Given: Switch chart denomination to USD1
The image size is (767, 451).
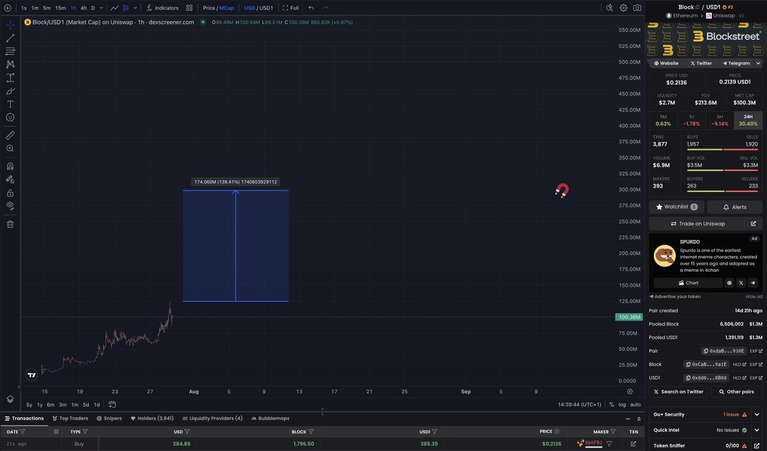Looking at the screenshot, I should tap(267, 8).
